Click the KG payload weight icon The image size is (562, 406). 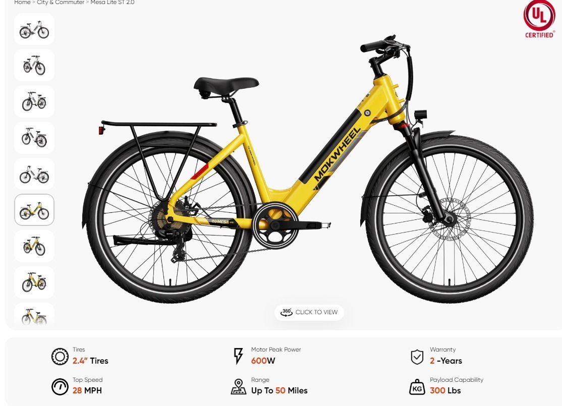[x=417, y=387]
